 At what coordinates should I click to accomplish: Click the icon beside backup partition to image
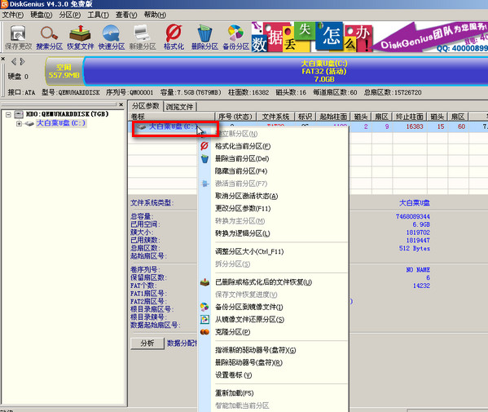tap(204, 307)
